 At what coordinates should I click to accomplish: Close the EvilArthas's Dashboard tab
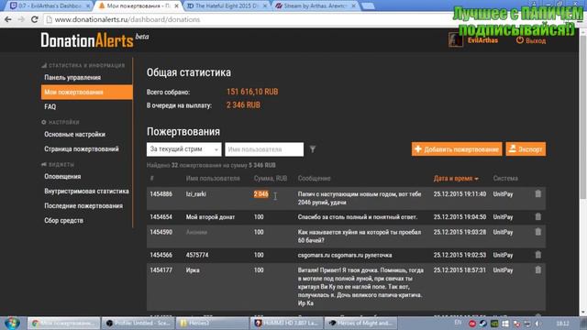point(88,6)
